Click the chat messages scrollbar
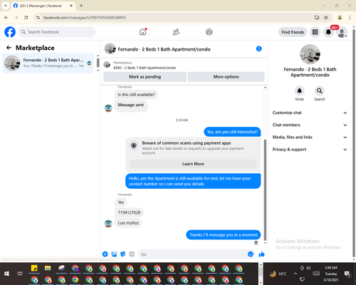The height and width of the screenshot is (285, 356). (x=265, y=190)
